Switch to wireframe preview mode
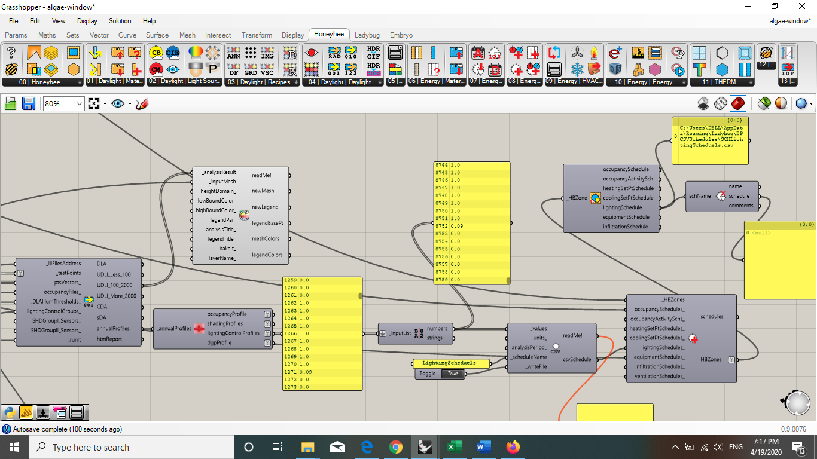 [x=721, y=103]
